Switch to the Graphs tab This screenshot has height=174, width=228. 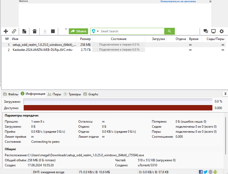coord(91,94)
